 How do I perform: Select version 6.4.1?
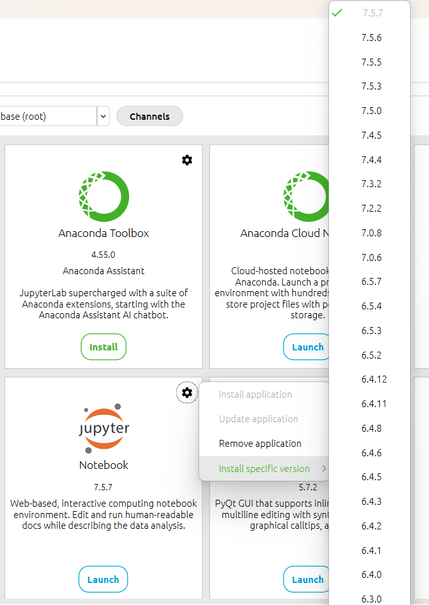tap(369, 550)
